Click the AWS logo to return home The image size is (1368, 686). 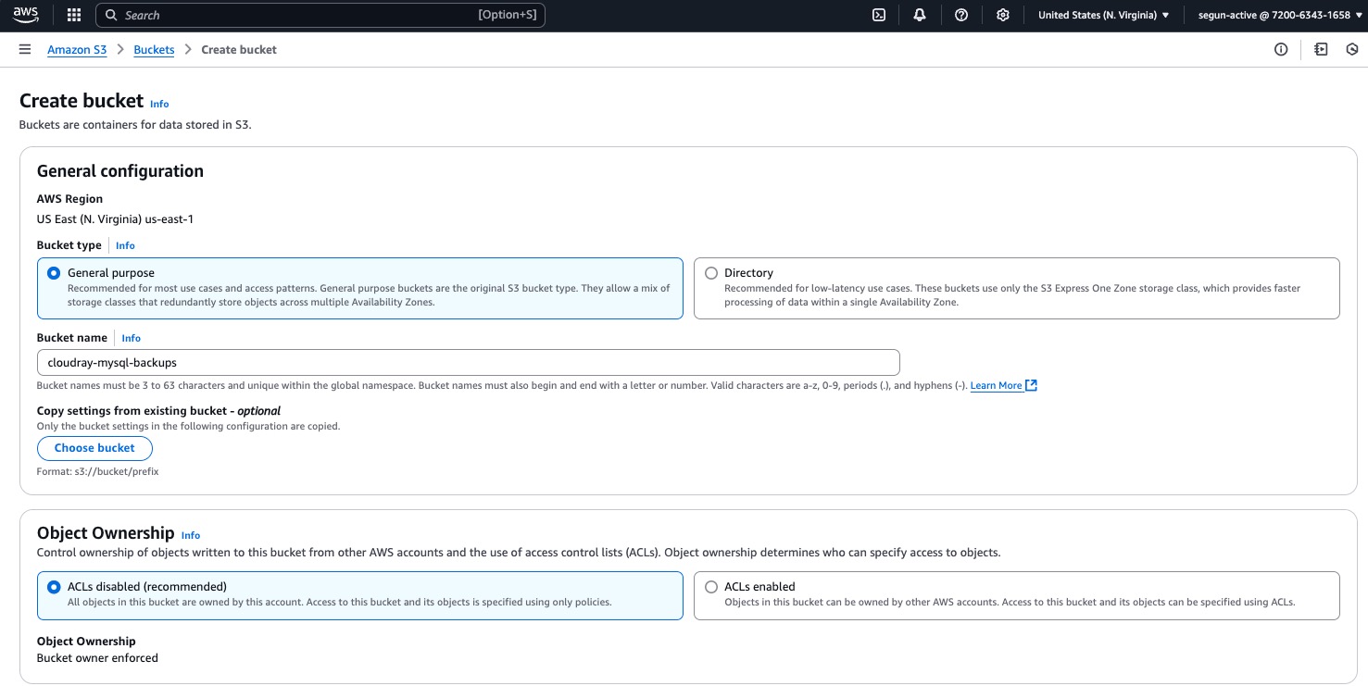pyautogui.click(x=25, y=14)
